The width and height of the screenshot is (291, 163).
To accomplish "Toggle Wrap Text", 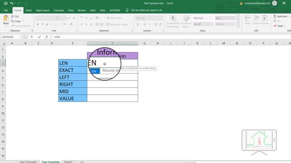I will (114, 18).
